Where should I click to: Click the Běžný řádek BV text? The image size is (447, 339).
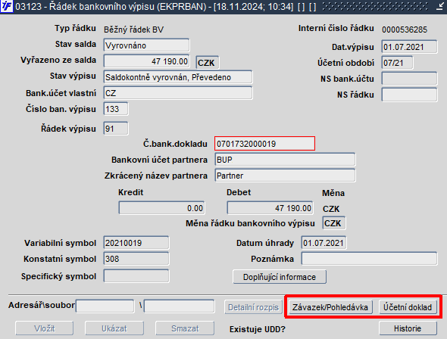133,30
